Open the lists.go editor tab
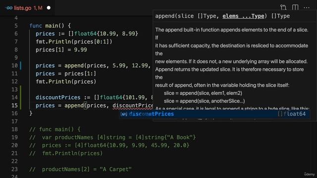 click(27, 8)
